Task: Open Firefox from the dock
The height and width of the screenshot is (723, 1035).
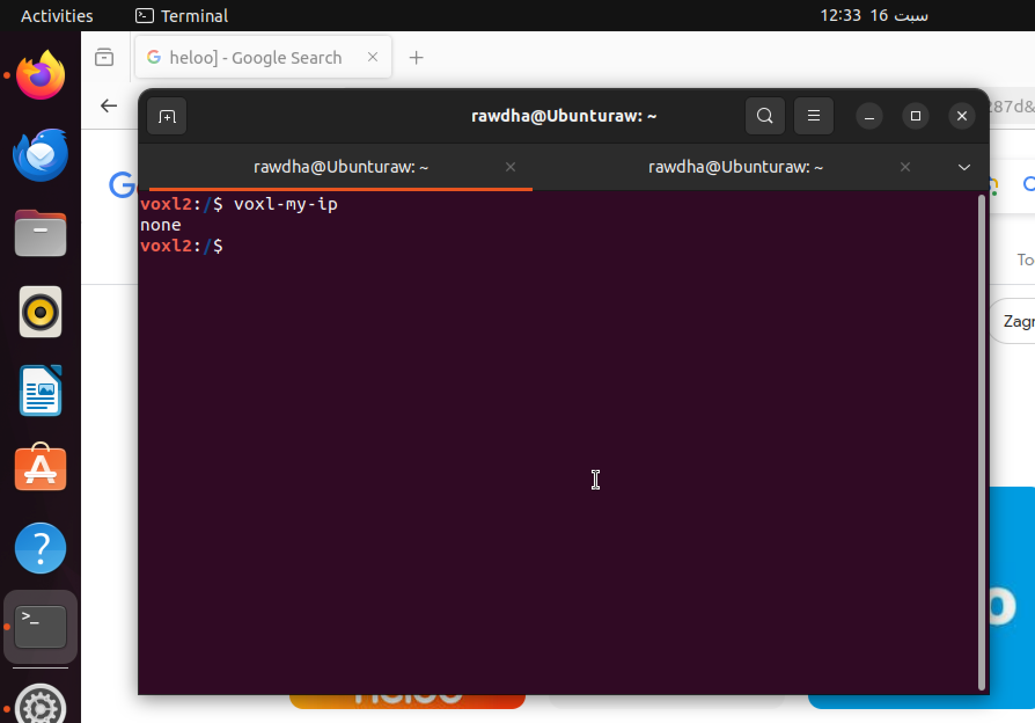Action: pos(40,75)
